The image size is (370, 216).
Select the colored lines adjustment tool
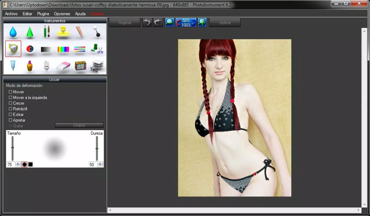click(80, 49)
